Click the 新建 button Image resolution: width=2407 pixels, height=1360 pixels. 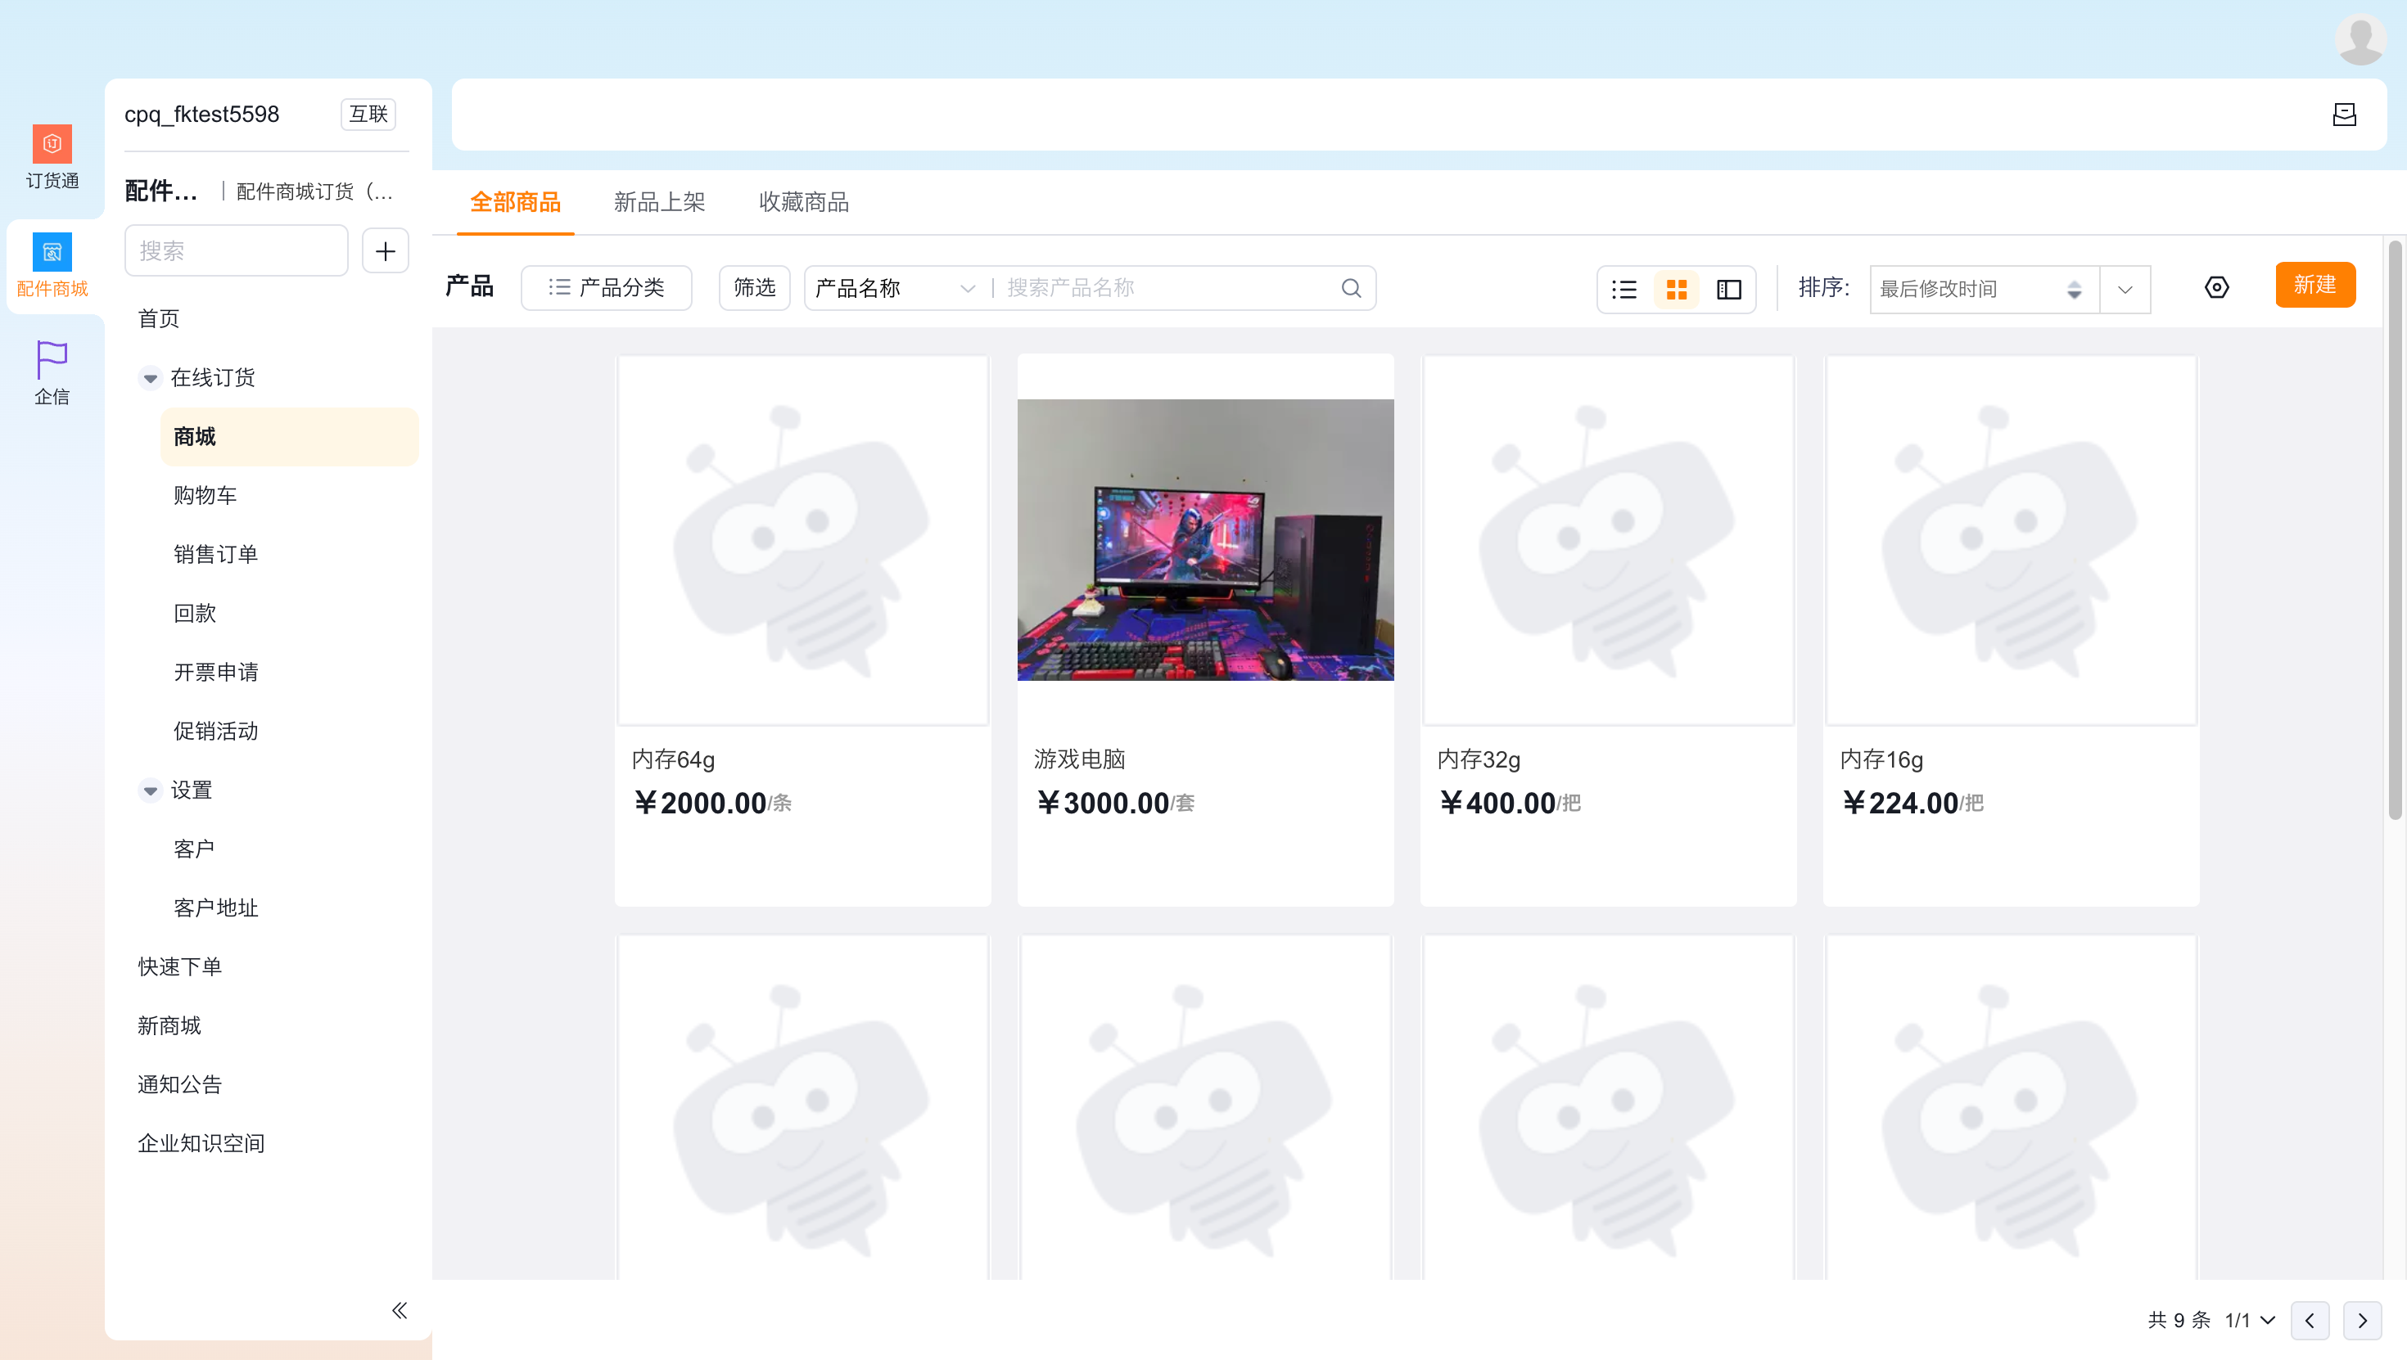[2314, 285]
